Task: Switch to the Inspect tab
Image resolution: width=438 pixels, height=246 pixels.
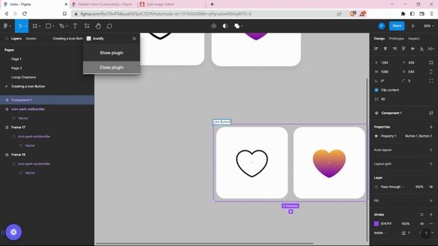Action: click(x=413, y=38)
